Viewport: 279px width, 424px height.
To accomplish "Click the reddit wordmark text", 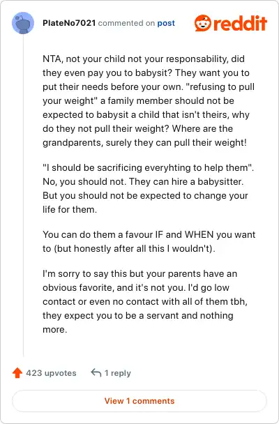I will [241, 23].
